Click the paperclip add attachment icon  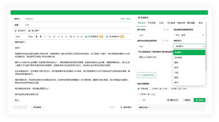coord(16,31)
